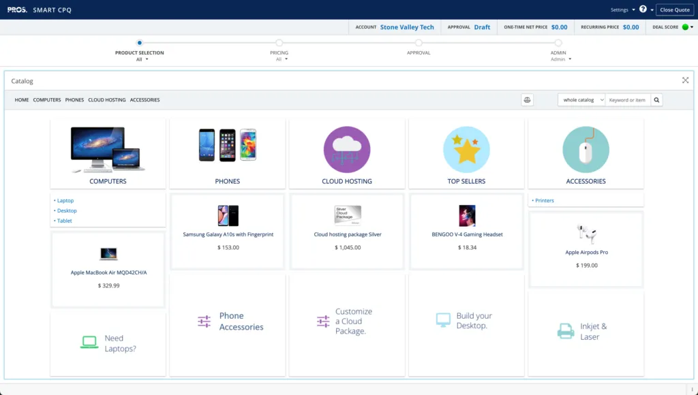The height and width of the screenshot is (395, 698).
Task: Open the Desktop subcategory link
Action: coord(67,211)
